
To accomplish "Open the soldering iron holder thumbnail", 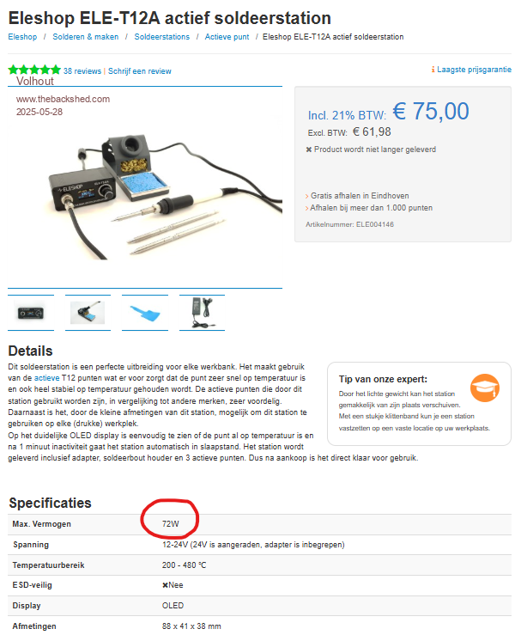I will coord(88,313).
